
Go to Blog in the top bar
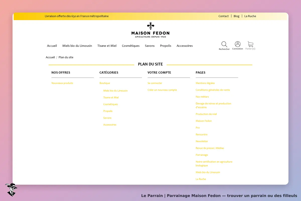(237, 16)
